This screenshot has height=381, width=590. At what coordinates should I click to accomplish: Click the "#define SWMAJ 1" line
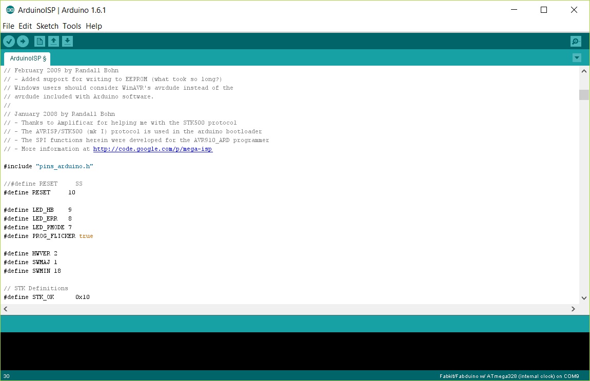tap(30, 262)
